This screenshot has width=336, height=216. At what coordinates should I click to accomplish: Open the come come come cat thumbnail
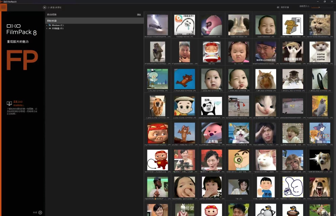pos(320,52)
